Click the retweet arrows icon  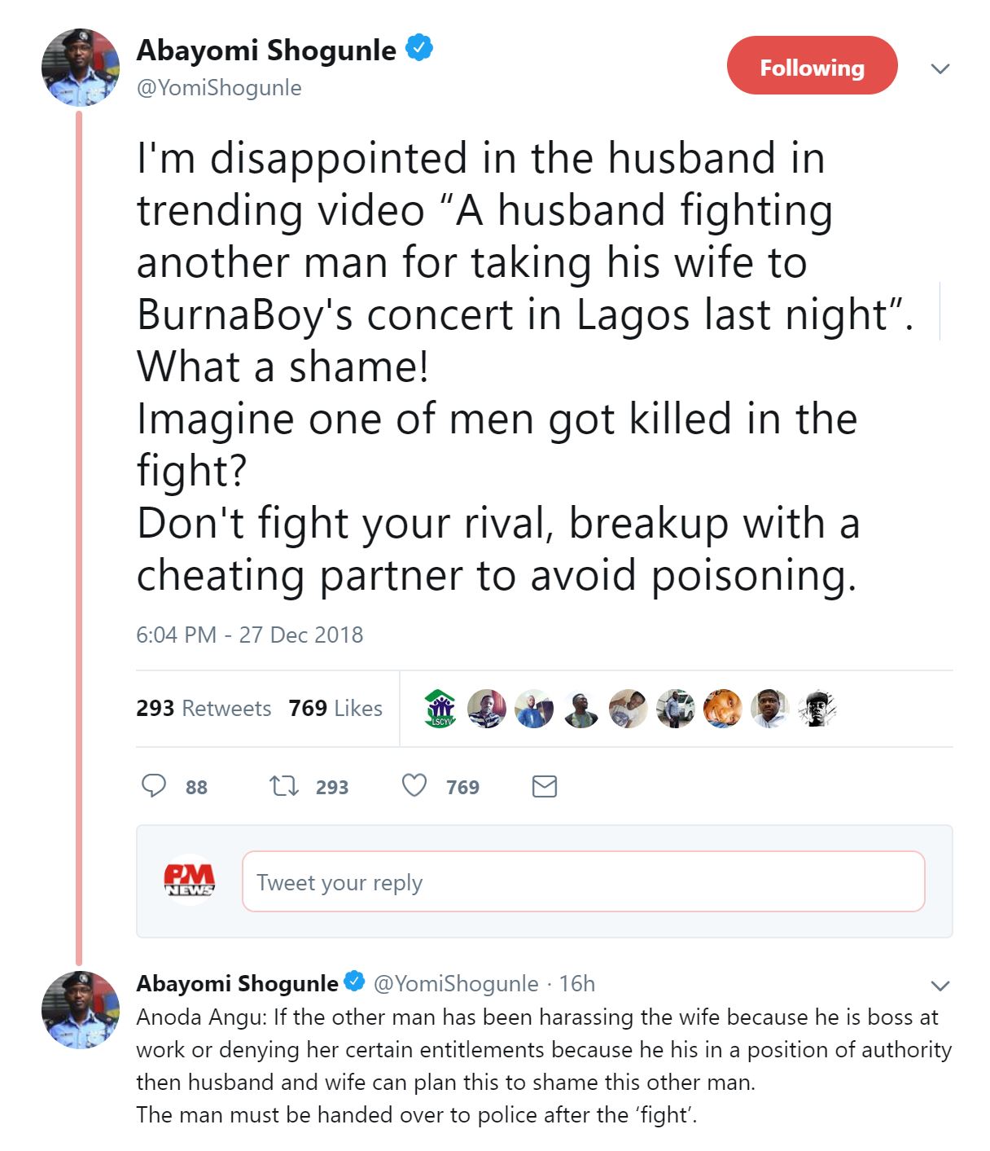(284, 786)
